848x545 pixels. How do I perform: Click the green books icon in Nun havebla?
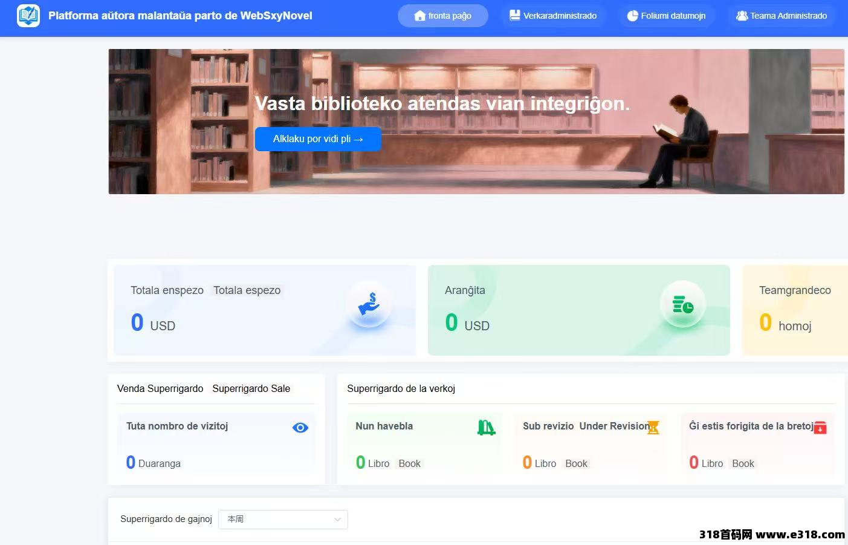click(486, 428)
